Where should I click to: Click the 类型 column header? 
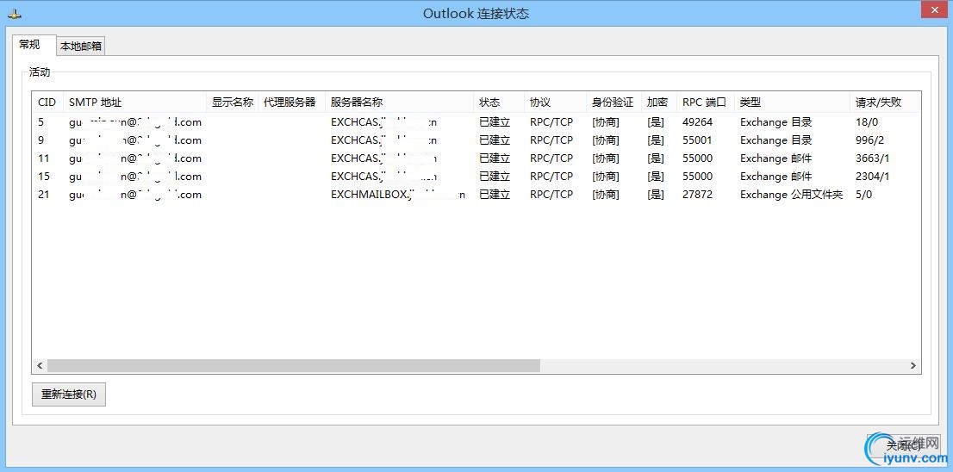coord(792,102)
